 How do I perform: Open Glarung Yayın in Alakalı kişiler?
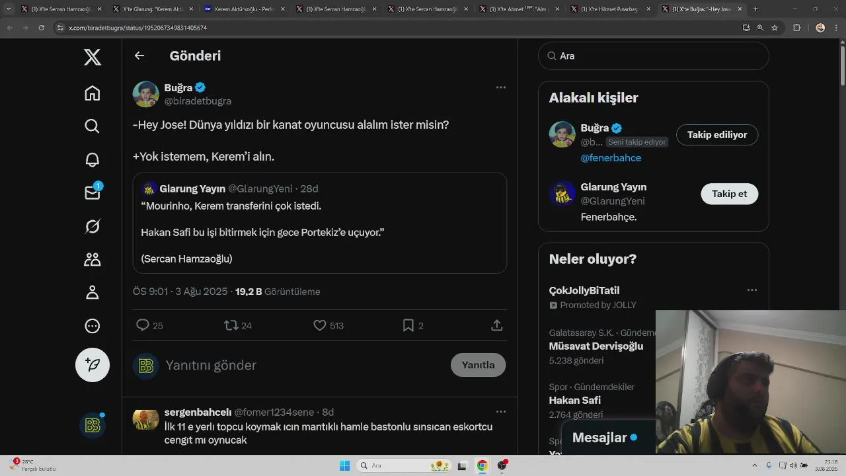click(613, 187)
